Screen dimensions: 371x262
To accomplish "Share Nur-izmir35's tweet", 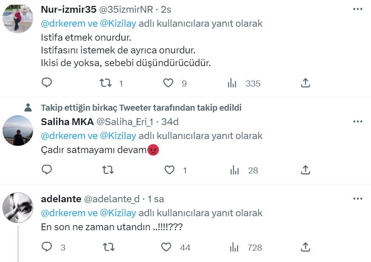I will pyautogui.click(x=305, y=83).
